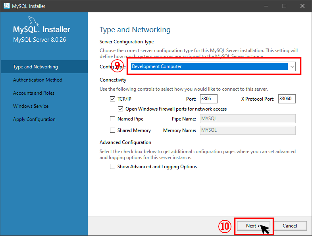
Task: Click the Next button
Action: 253,226
